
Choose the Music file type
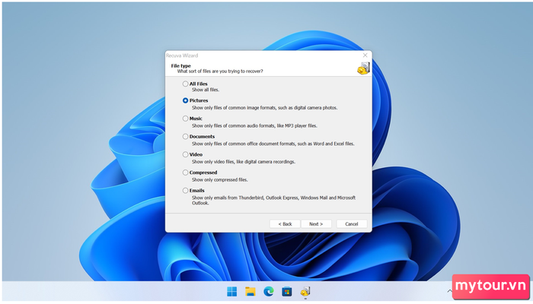(185, 119)
